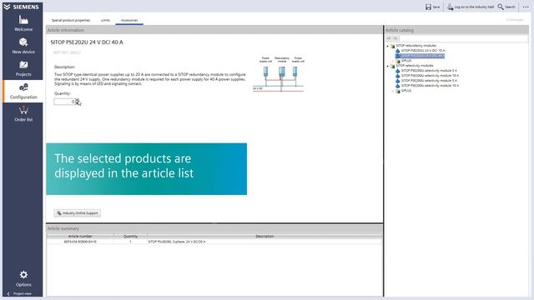Viewport: 534px width, 300px height.
Task: Open Options gear in sidebar
Action: coord(23,278)
